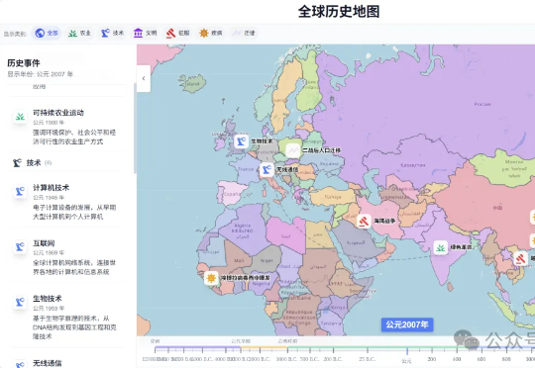Click the Mali label on the map
This screenshot has height=368, width=535.
coord(239,261)
